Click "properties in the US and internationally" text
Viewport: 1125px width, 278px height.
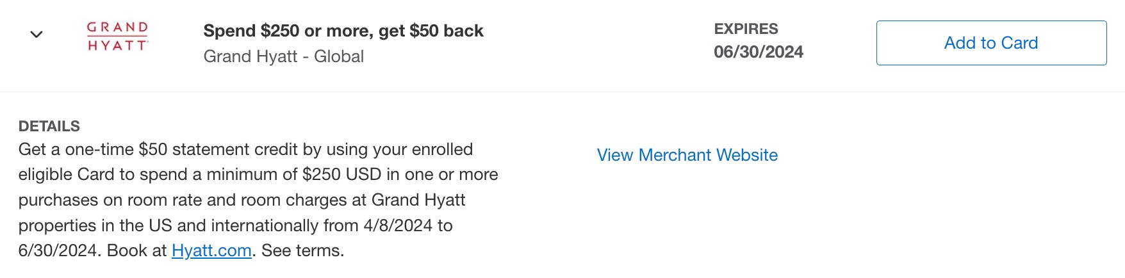pos(188,225)
